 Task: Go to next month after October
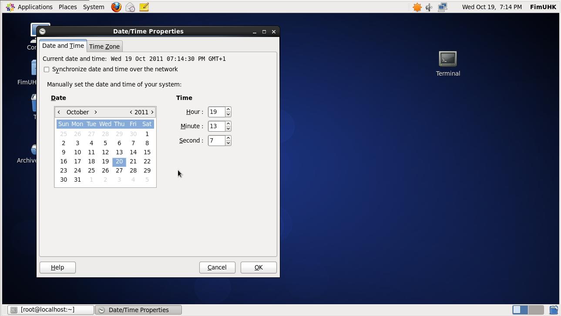[x=96, y=112]
